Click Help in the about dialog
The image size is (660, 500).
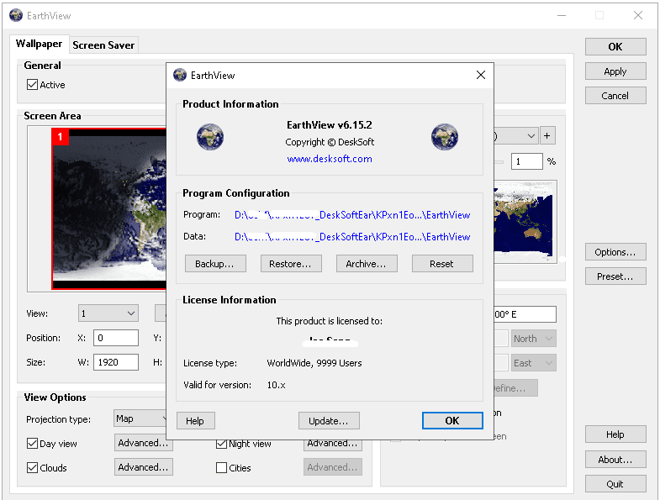pyautogui.click(x=196, y=420)
